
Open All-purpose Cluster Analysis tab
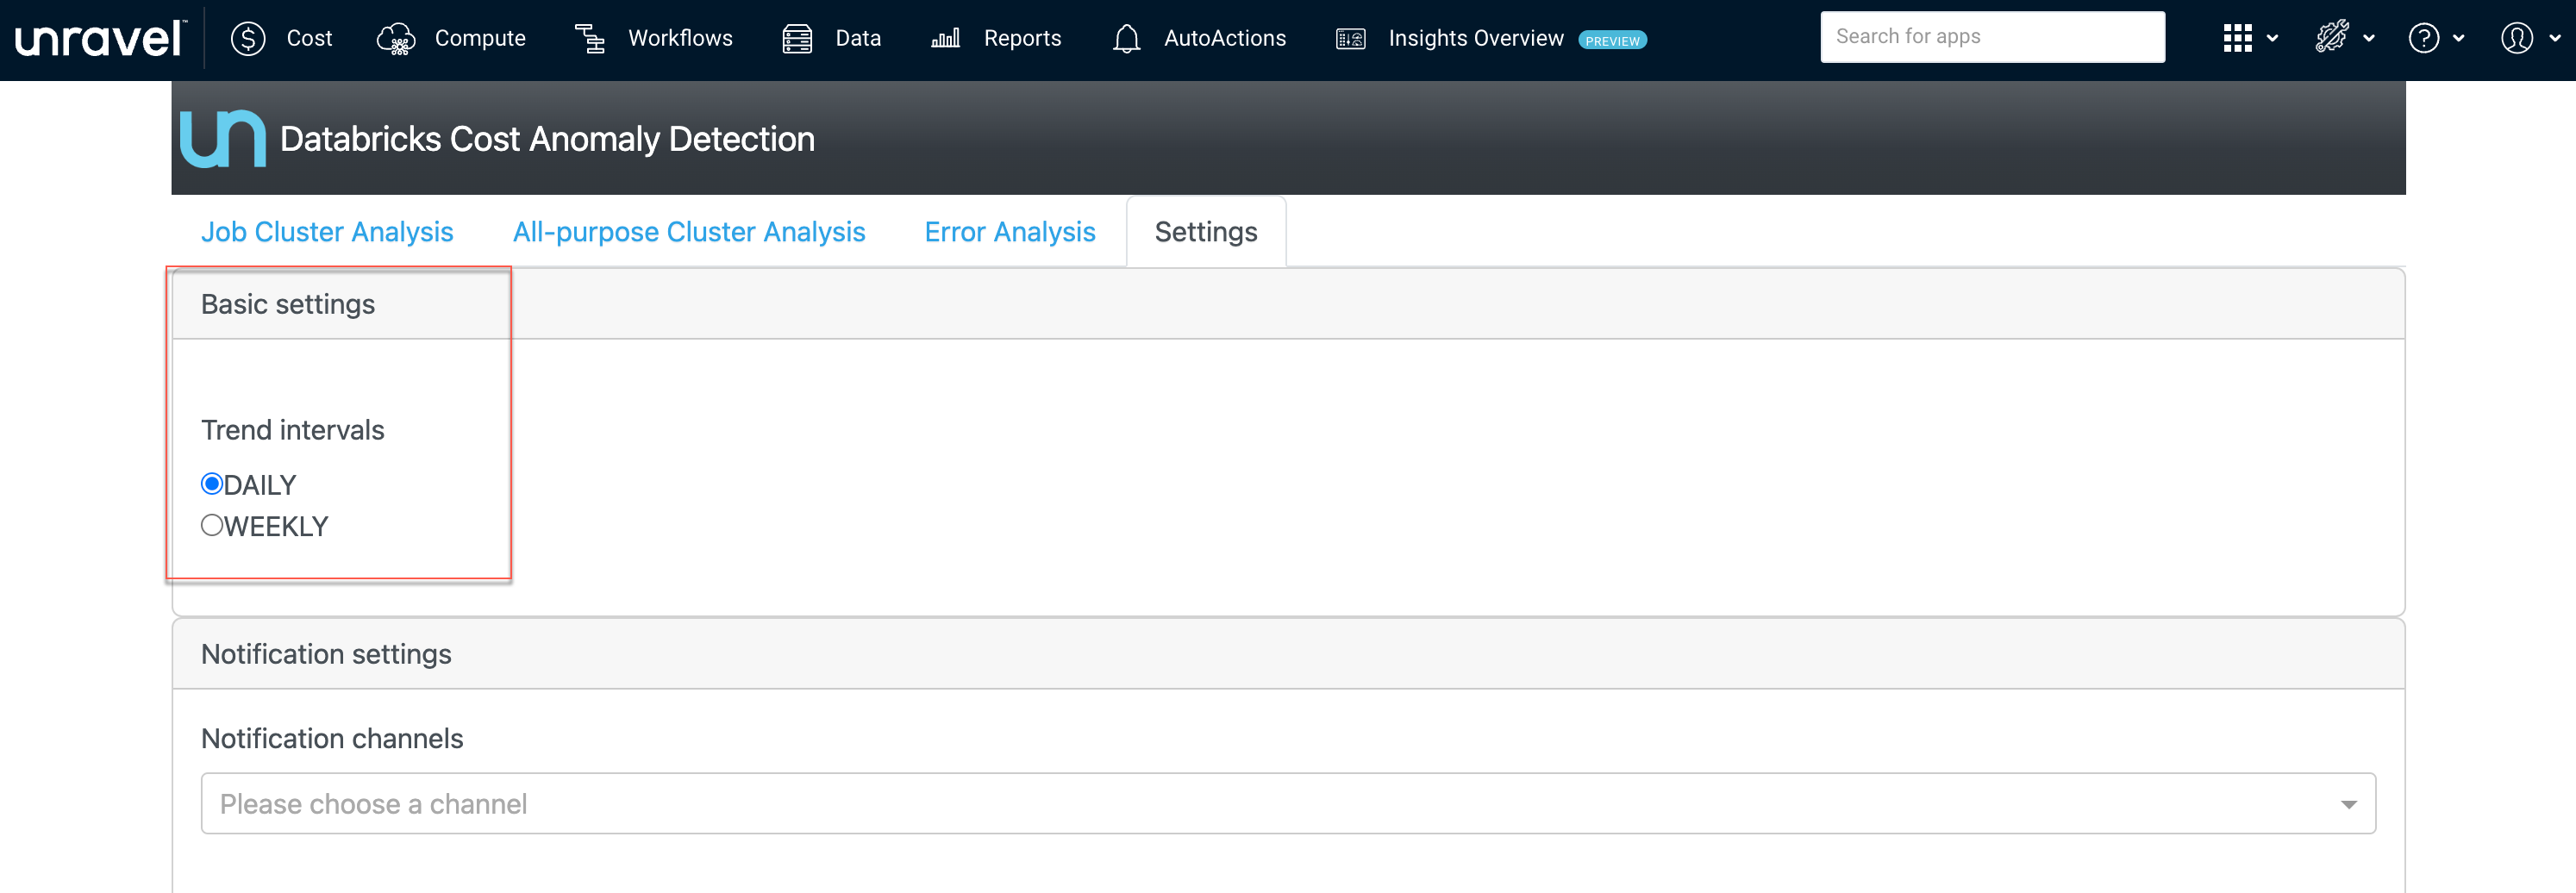(x=688, y=232)
